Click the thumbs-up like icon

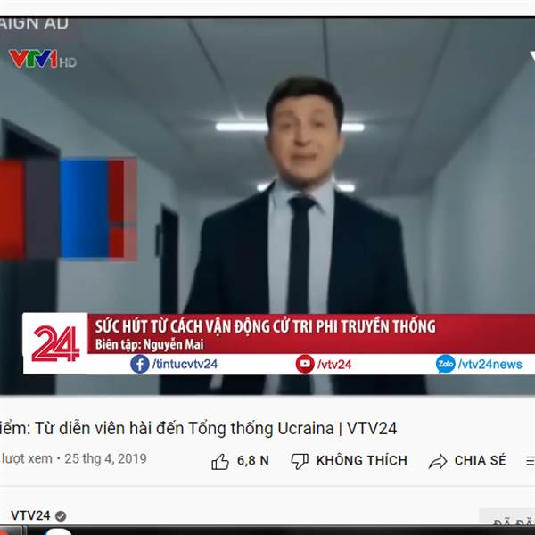tap(220, 462)
